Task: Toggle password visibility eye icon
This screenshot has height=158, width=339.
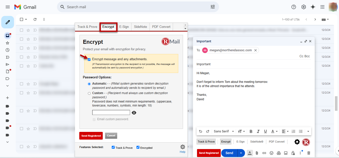Action: point(134,113)
